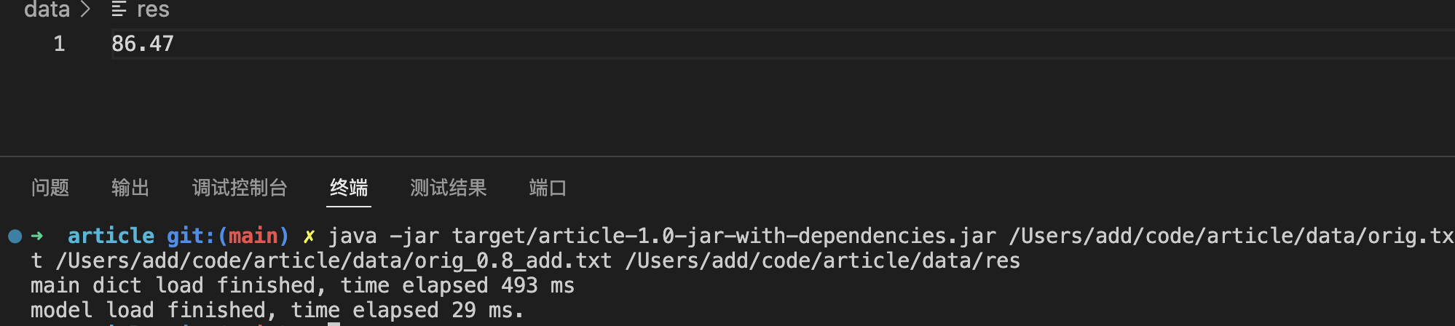
Task: Select the 终端 tab
Action: (x=349, y=188)
